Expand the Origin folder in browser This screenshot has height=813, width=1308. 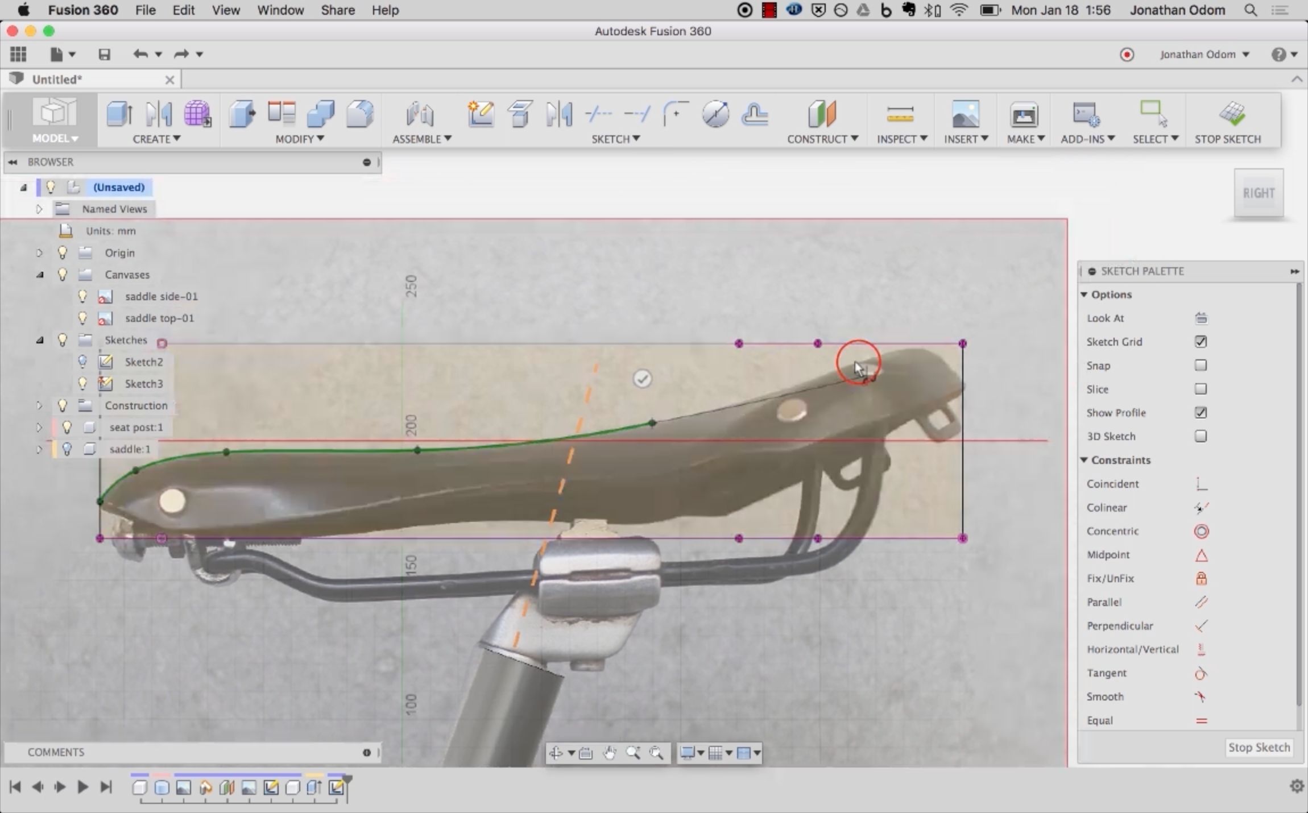coord(39,253)
